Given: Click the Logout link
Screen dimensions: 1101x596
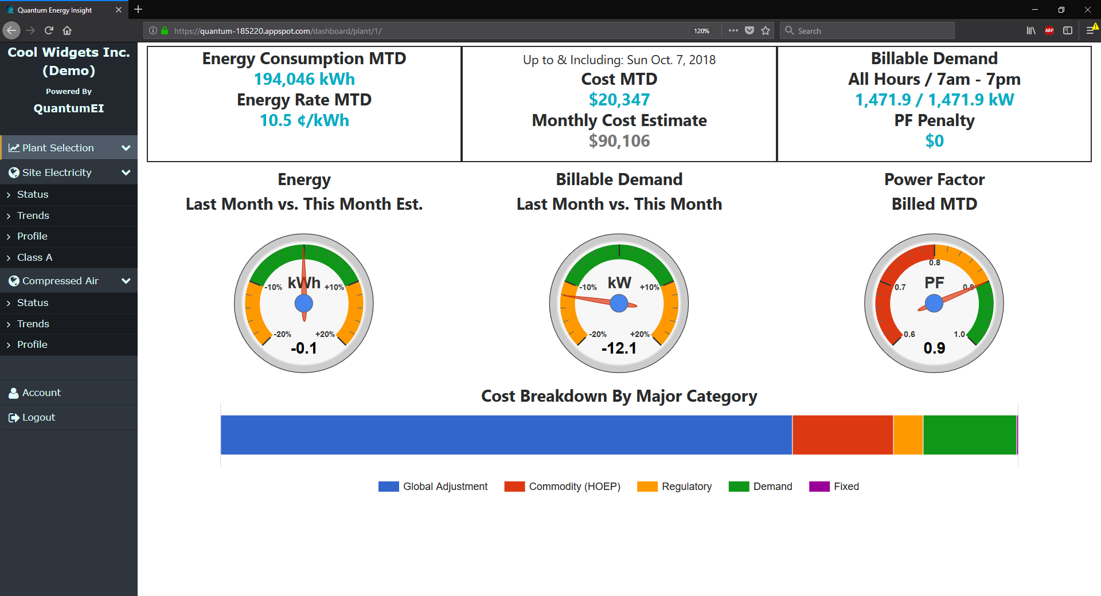Looking at the screenshot, I should coord(38,417).
